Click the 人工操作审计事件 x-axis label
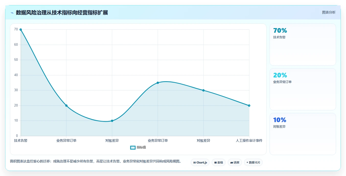 coord(249,140)
